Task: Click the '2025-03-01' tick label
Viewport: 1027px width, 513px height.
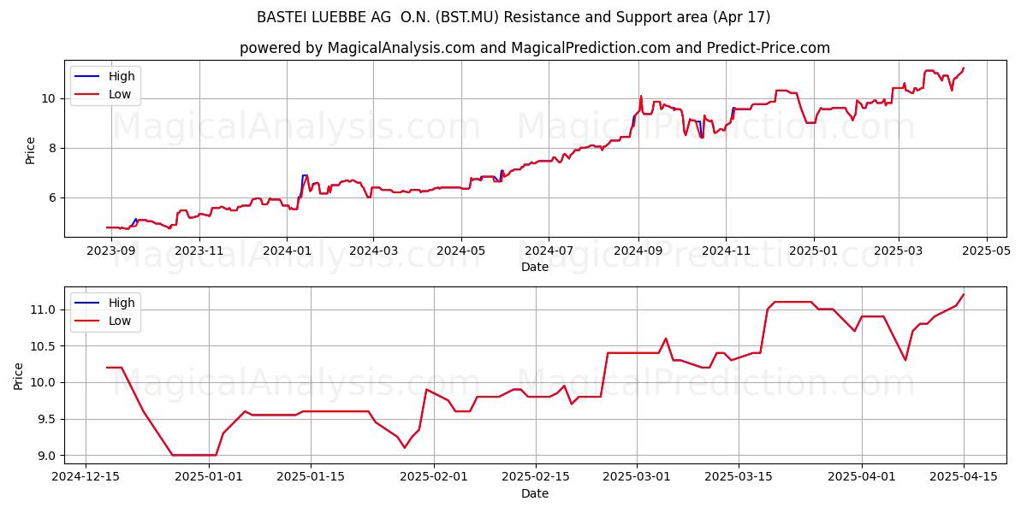Action: click(x=636, y=477)
